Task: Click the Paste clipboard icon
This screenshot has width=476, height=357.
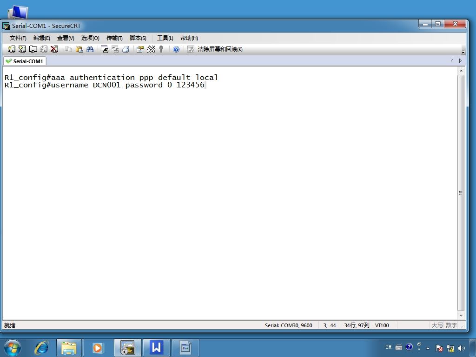Action: 79,49
